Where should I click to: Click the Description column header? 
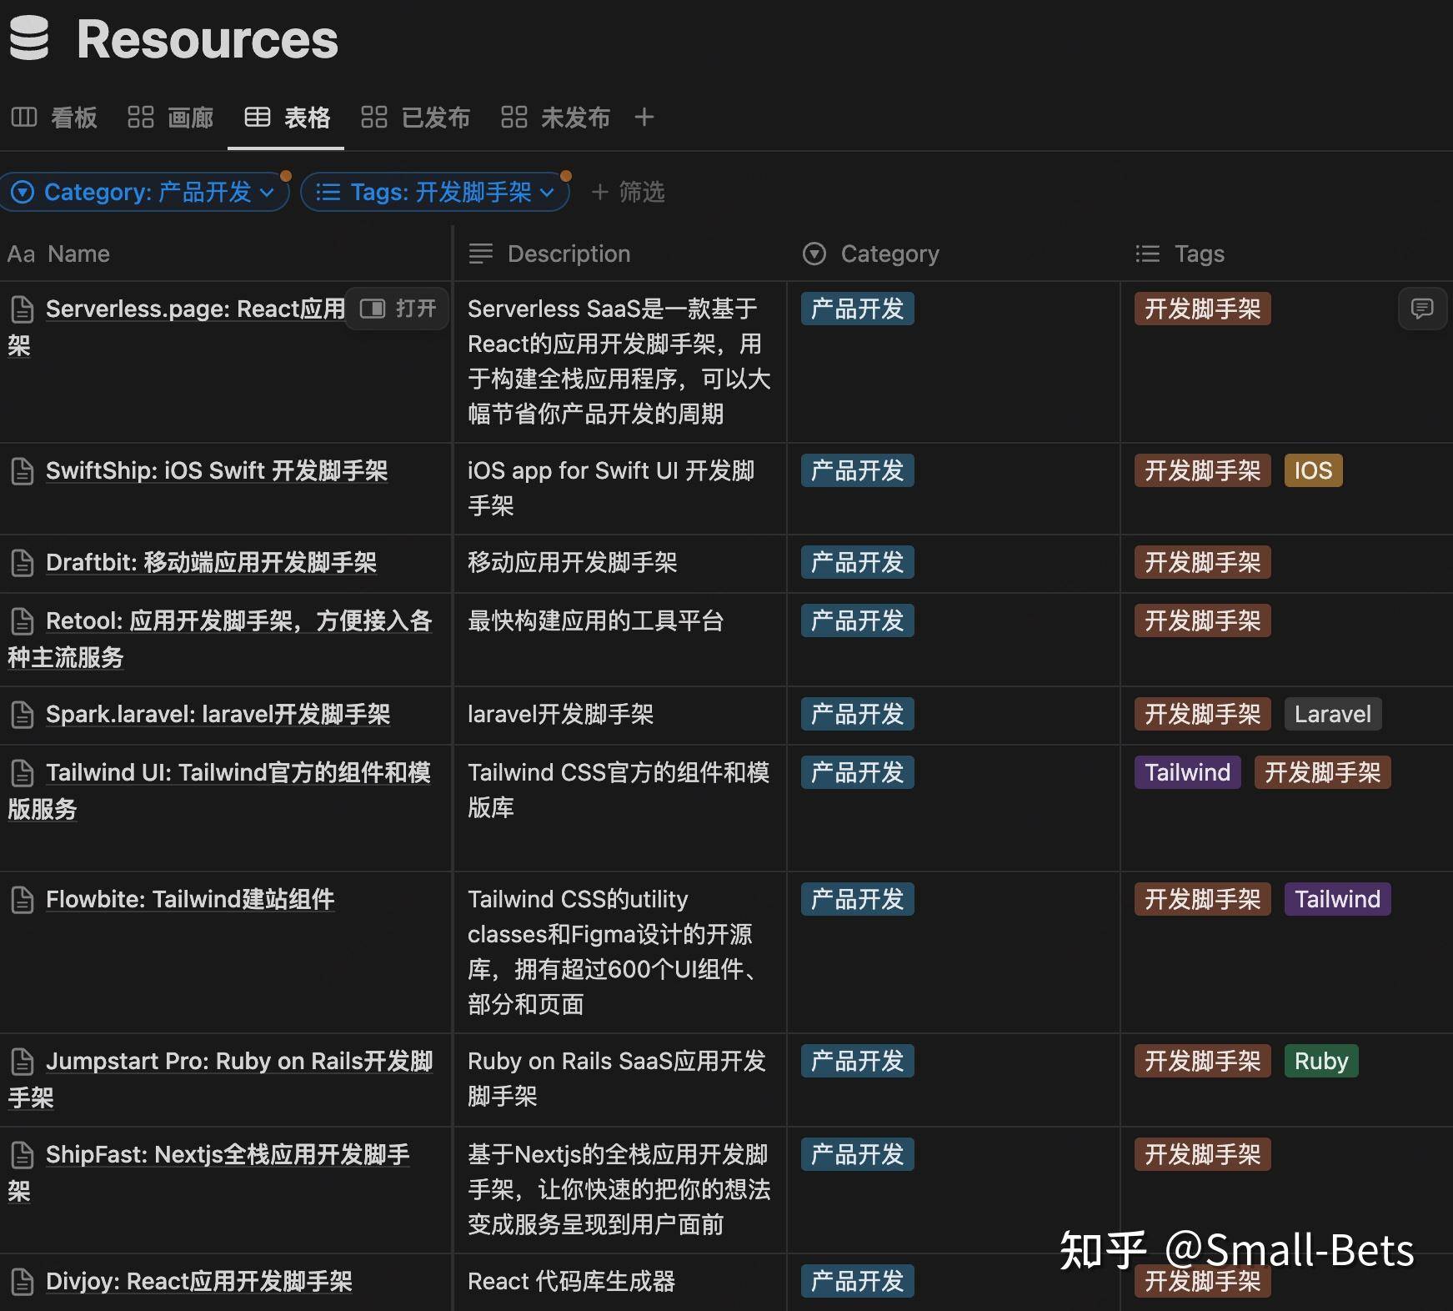[x=549, y=254]
